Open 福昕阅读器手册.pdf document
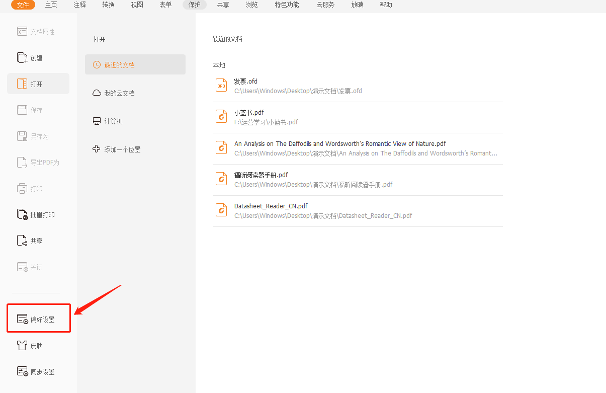This screenshot has height=393, width=606. [261, 175]
